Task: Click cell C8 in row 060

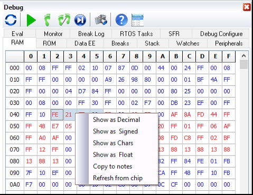Action: pos(189,138)
